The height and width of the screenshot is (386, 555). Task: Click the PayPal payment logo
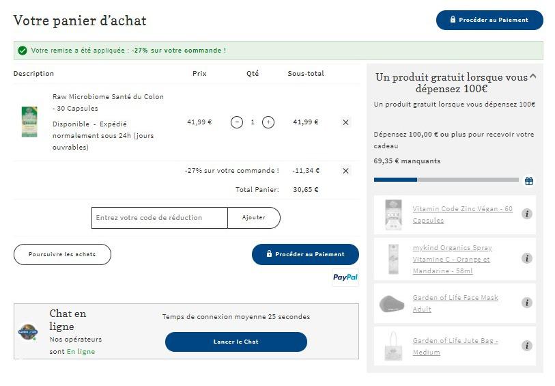click(x=345, y=277)
